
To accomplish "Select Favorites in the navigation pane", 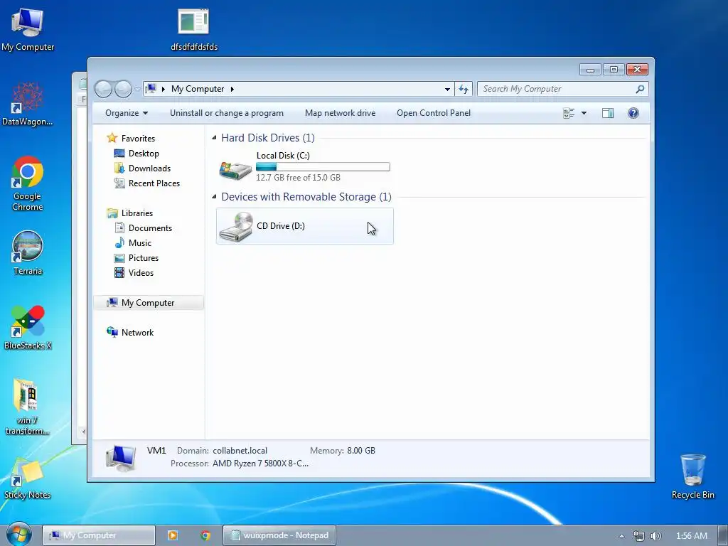I will (x=138, y=139).
